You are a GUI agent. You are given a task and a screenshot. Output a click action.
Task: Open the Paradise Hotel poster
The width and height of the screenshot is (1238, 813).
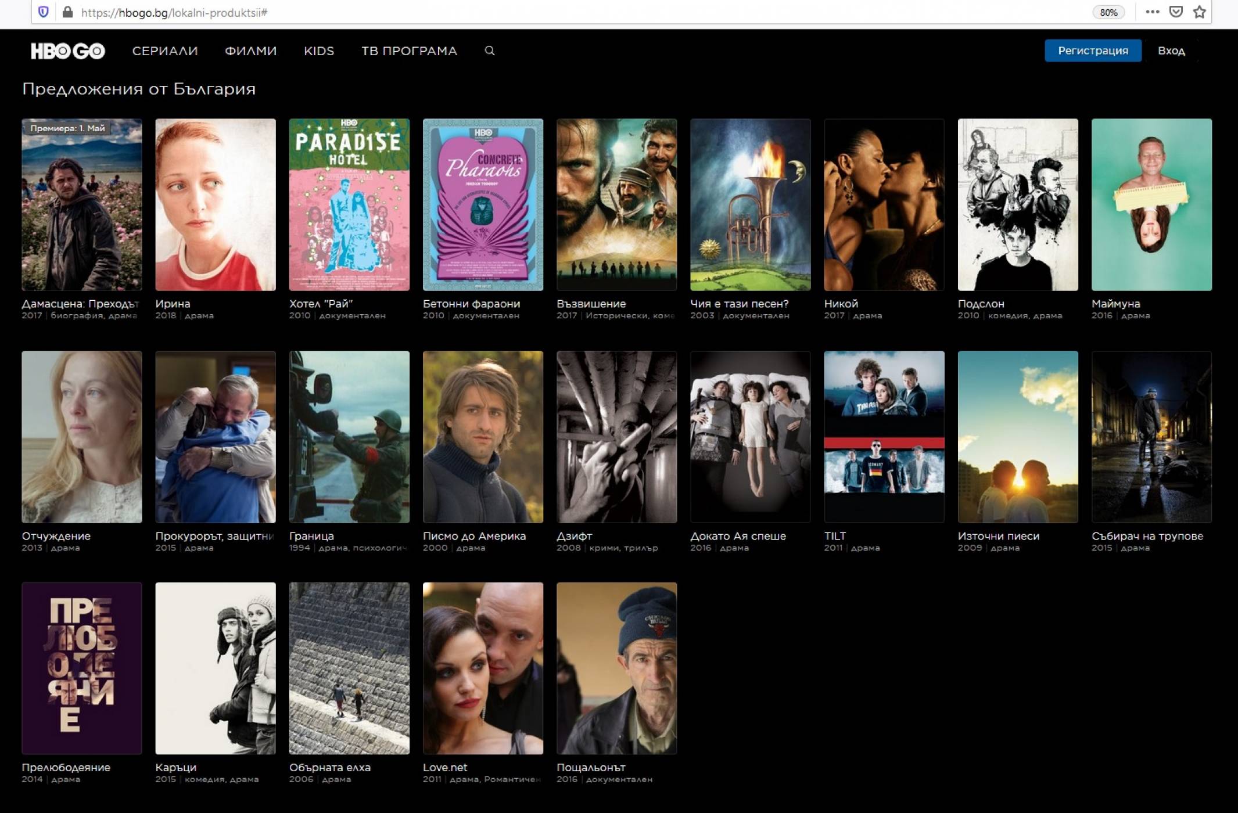tap(349, 204)
